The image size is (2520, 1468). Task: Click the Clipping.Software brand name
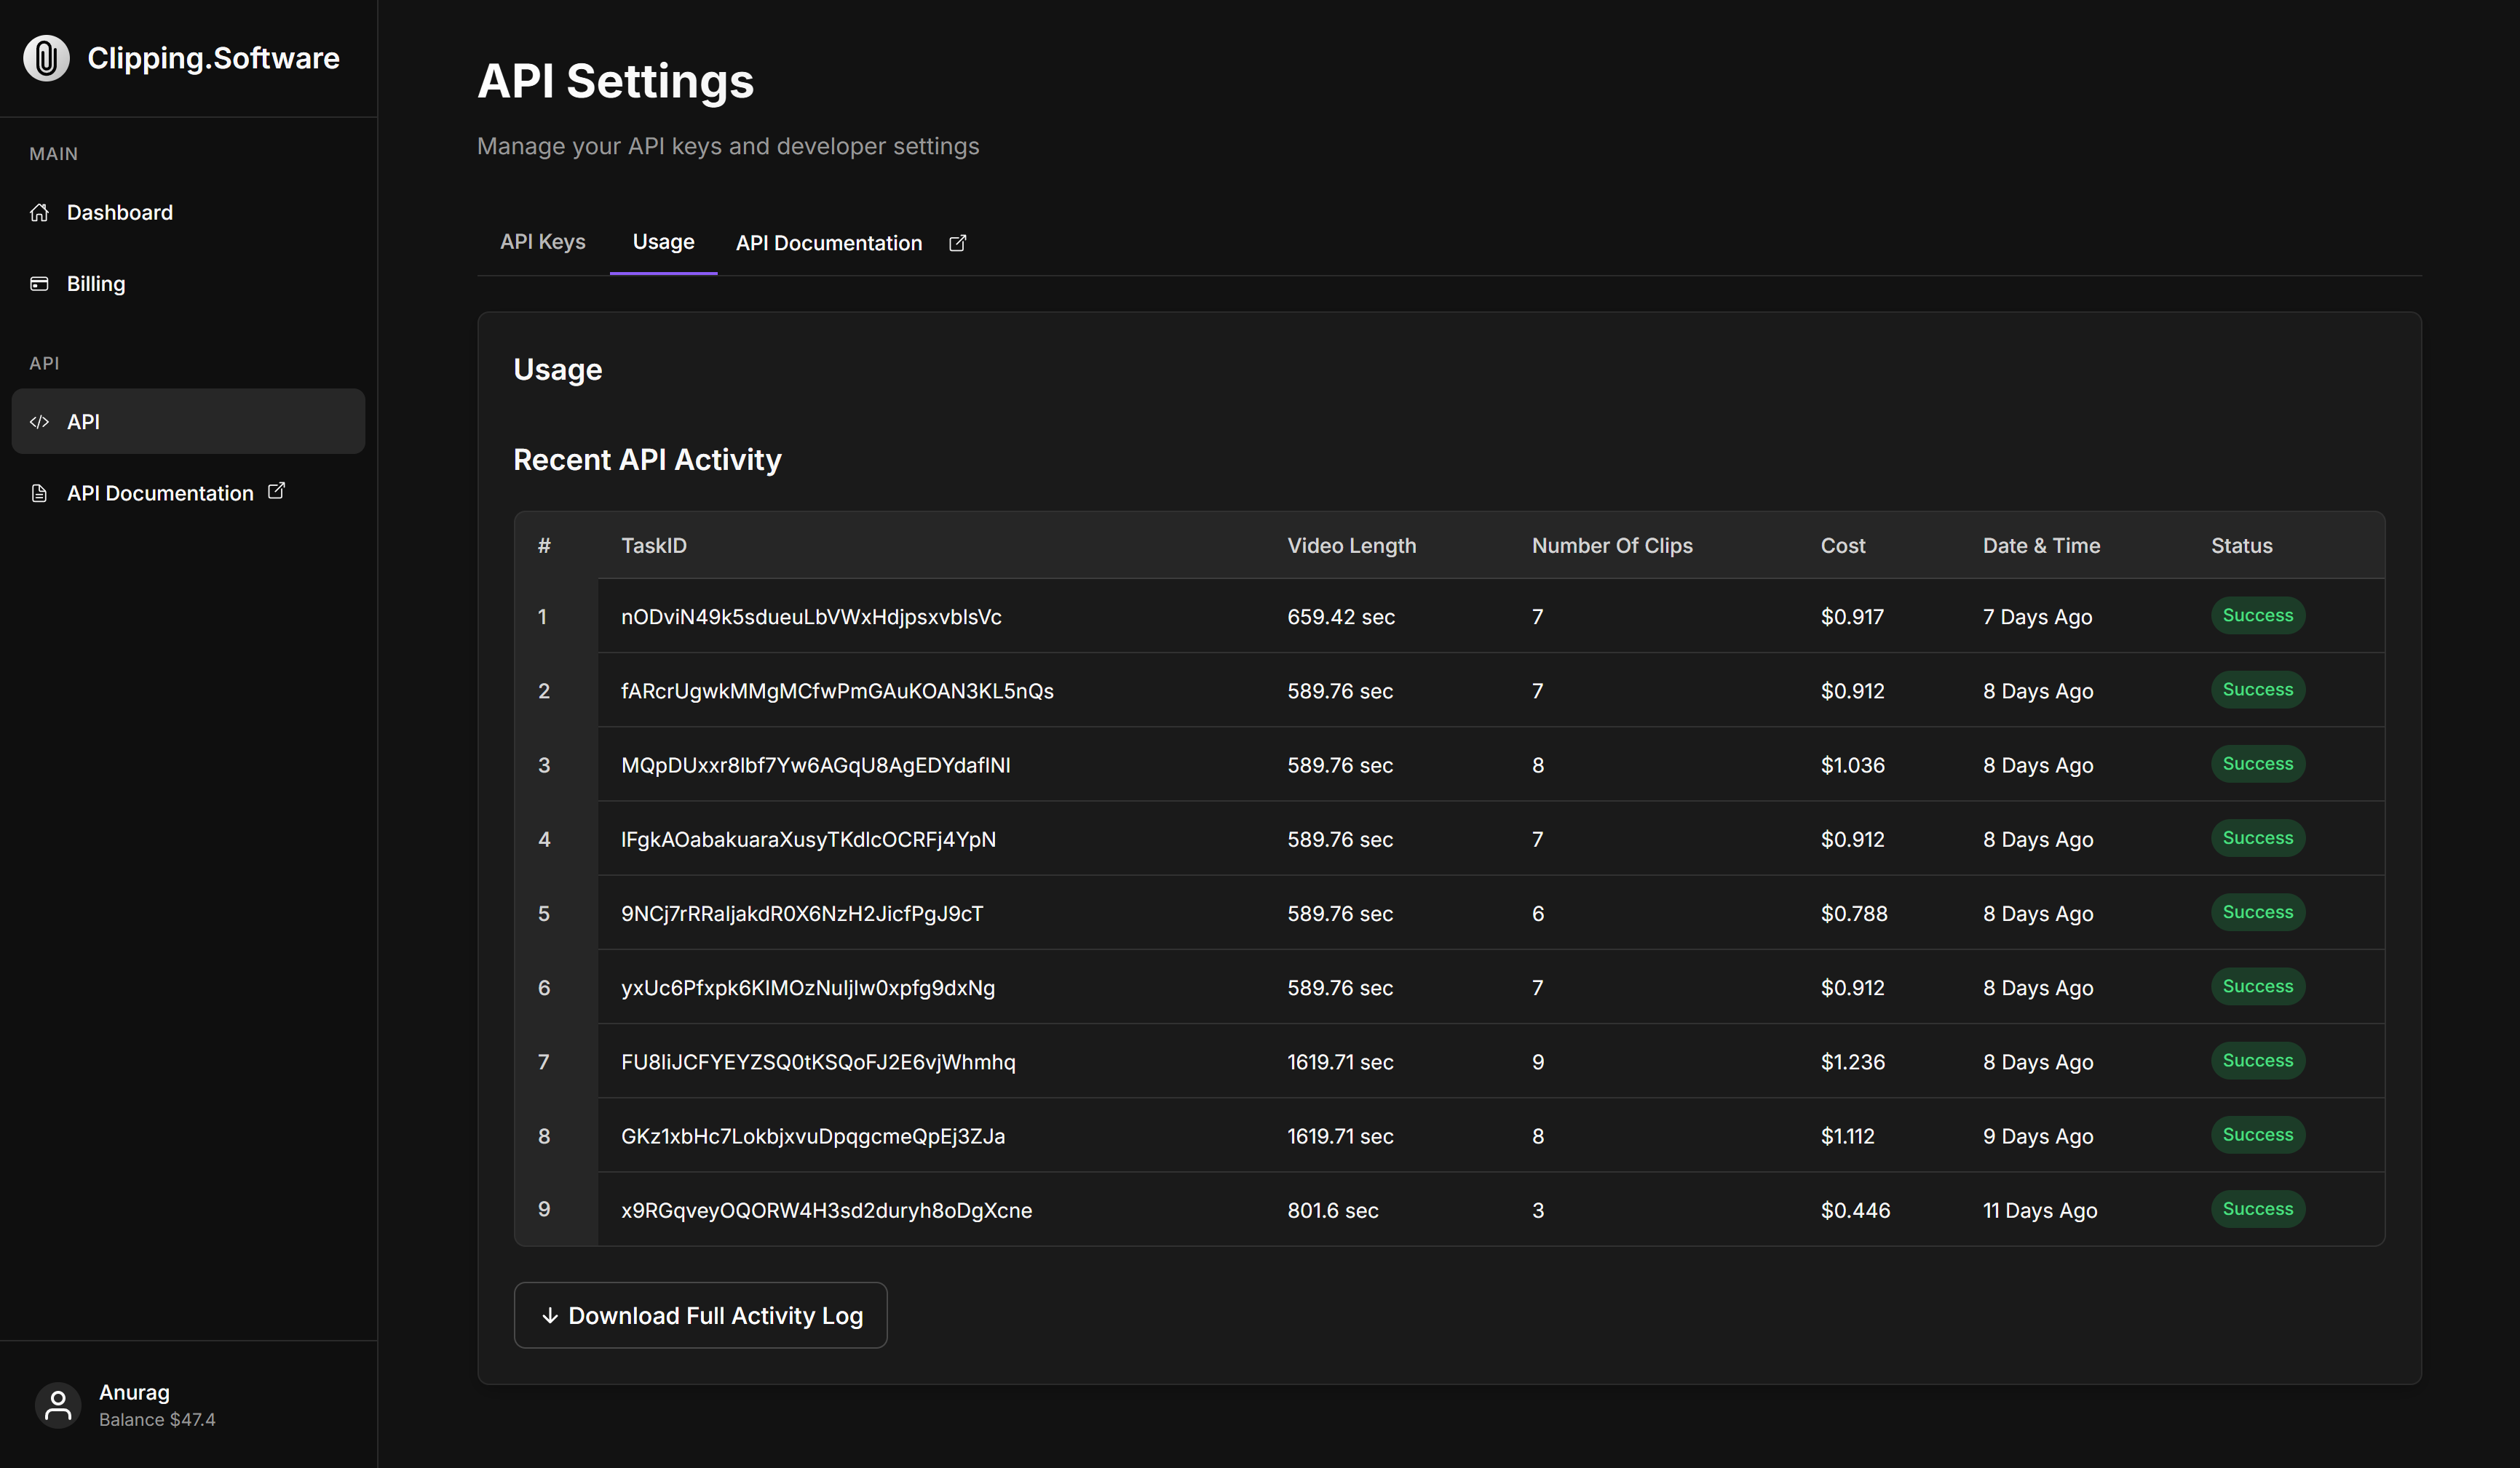(213, 58)
